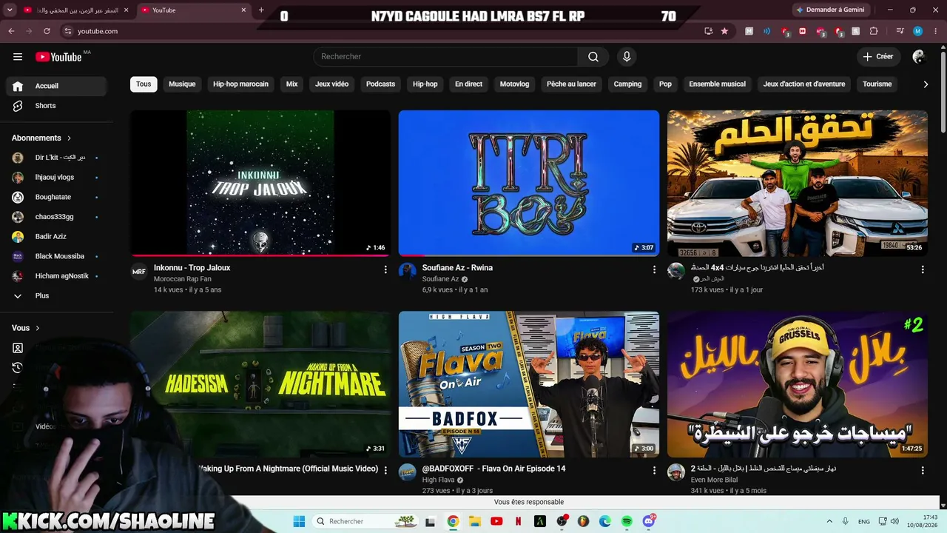Show more subscriptions with Plus

[x=56, y=296]
